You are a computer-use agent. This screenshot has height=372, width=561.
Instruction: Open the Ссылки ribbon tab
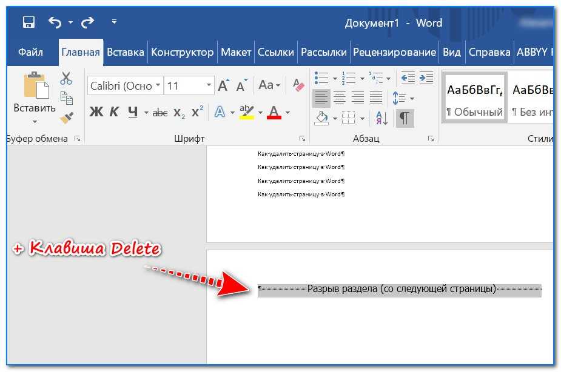(x=275, y=52)
